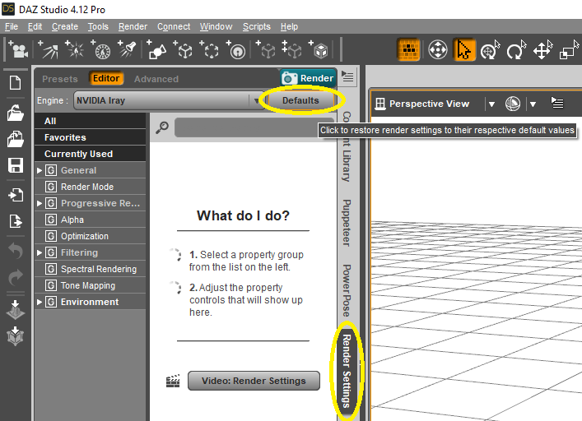Image resolution: width=582 pixels, height=421 pixels.
Task: Create a new linear point light
Action: (x=101, y=49)
